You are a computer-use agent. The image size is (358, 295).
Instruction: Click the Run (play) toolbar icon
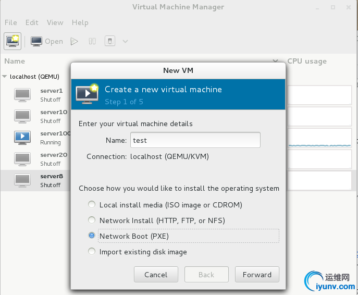[74, 41]
